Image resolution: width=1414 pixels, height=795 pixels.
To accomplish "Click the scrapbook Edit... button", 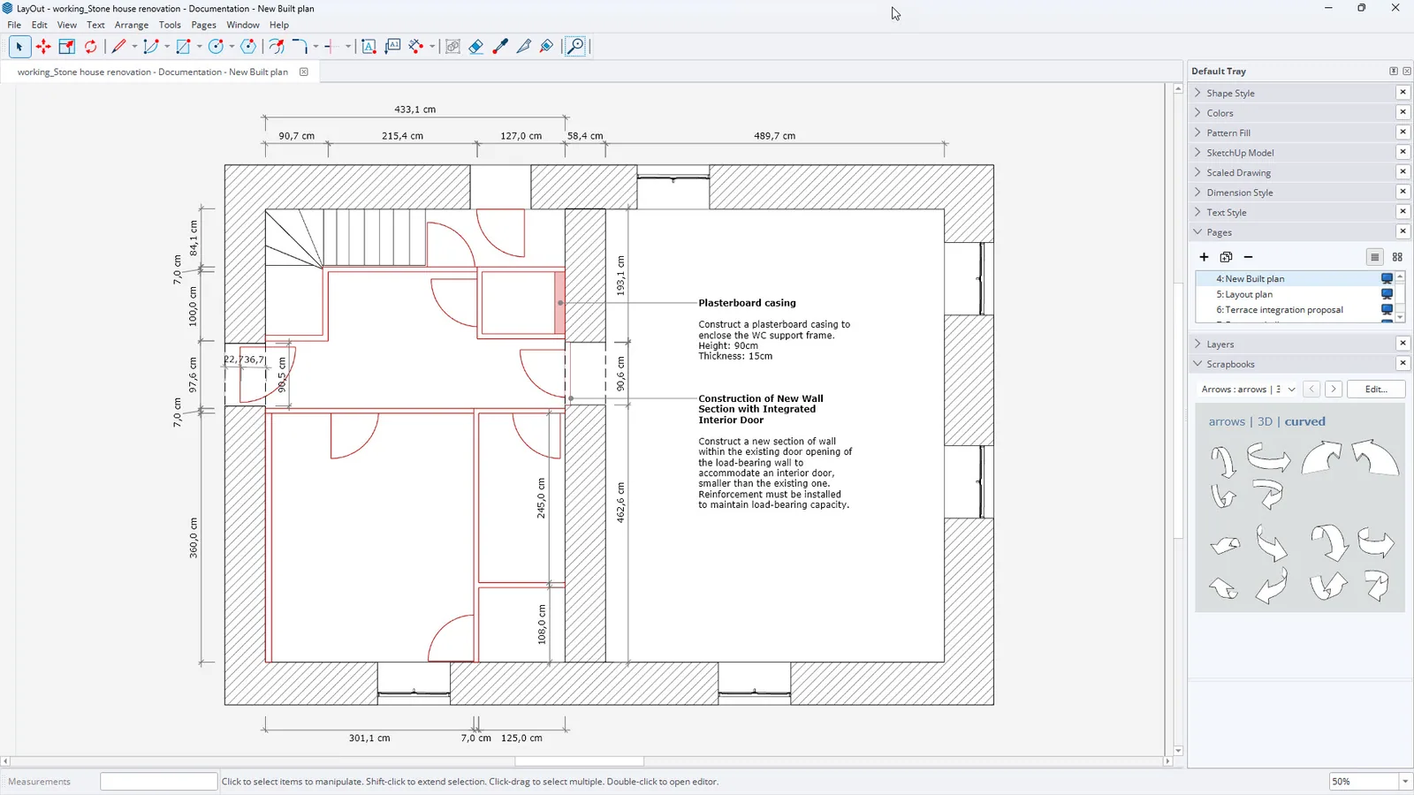I will pyautogui.click(x=1376, y=390).
